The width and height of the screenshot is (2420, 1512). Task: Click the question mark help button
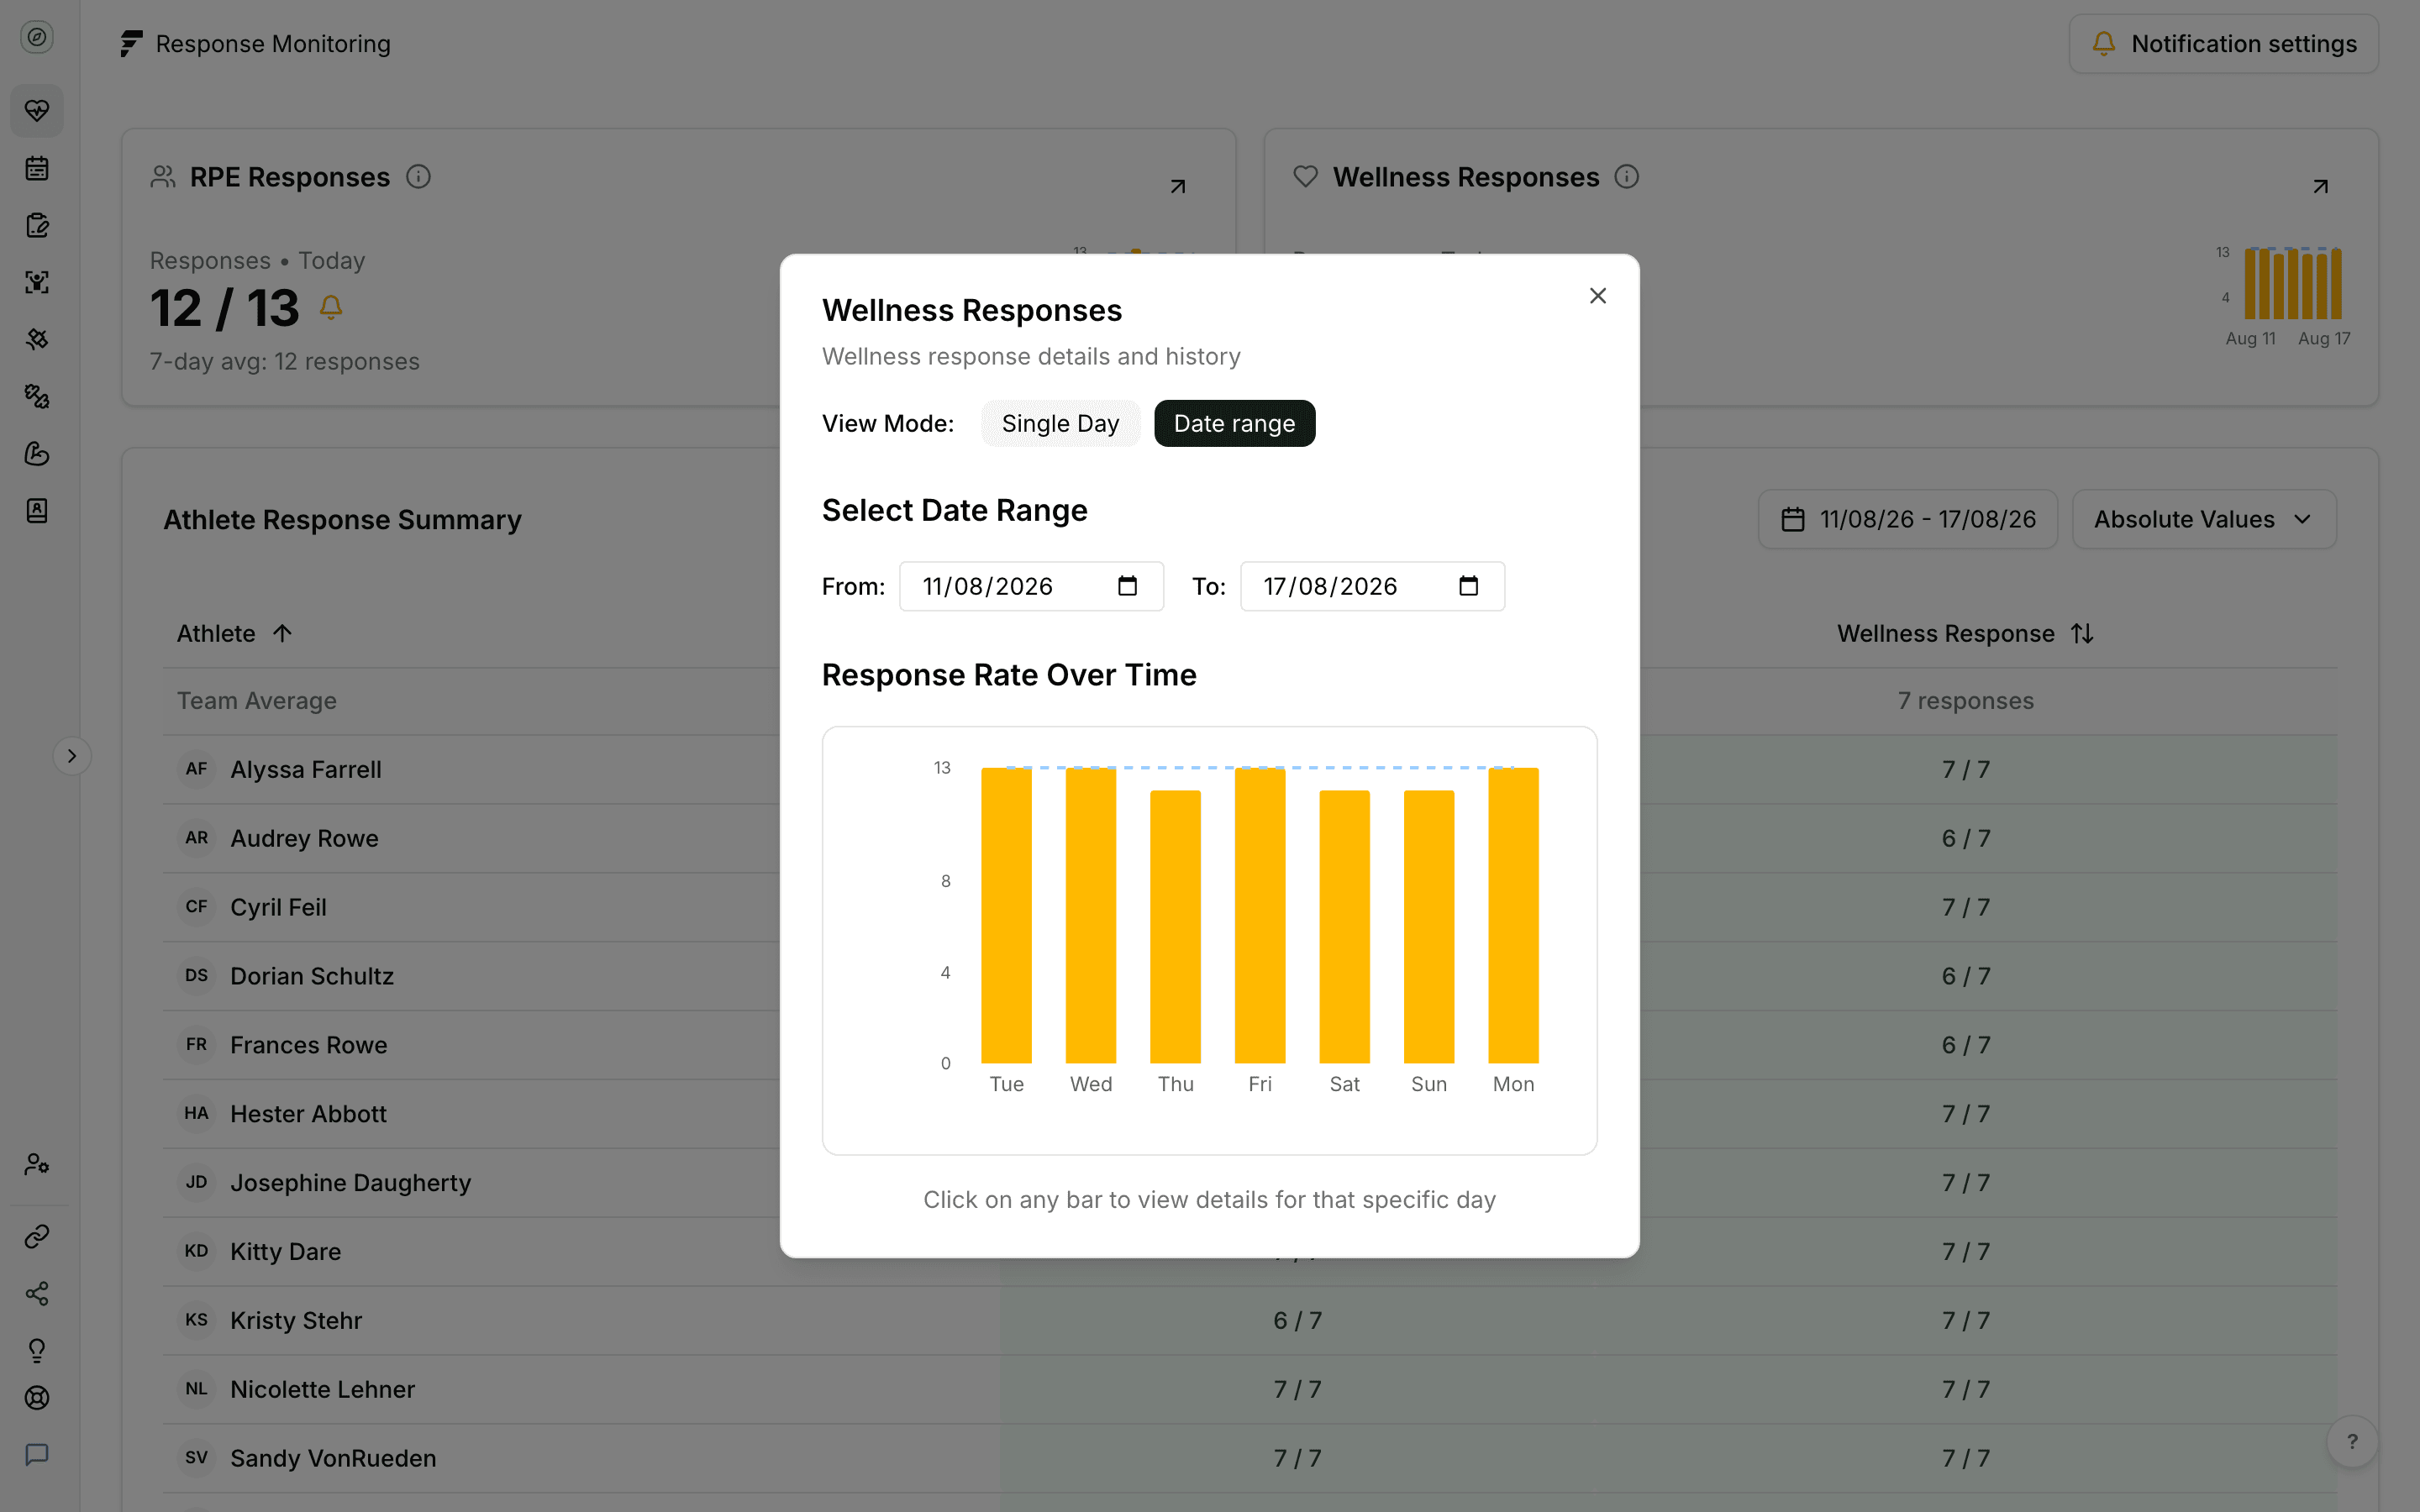pos(2352,1441)
